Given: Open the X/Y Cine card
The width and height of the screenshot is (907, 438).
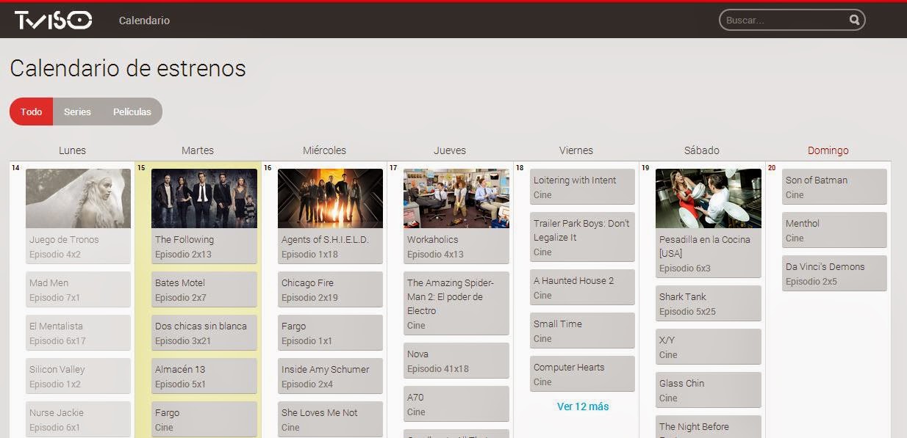Looking at the screenshot, I should tap(709, 347).
